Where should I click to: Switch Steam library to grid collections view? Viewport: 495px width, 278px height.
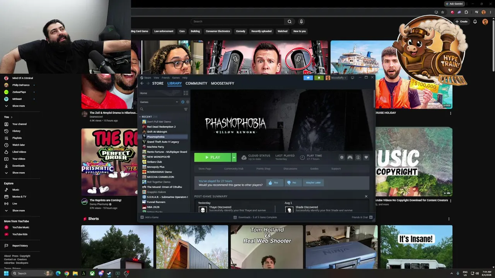pyautogui.click(x=186, y=93)
